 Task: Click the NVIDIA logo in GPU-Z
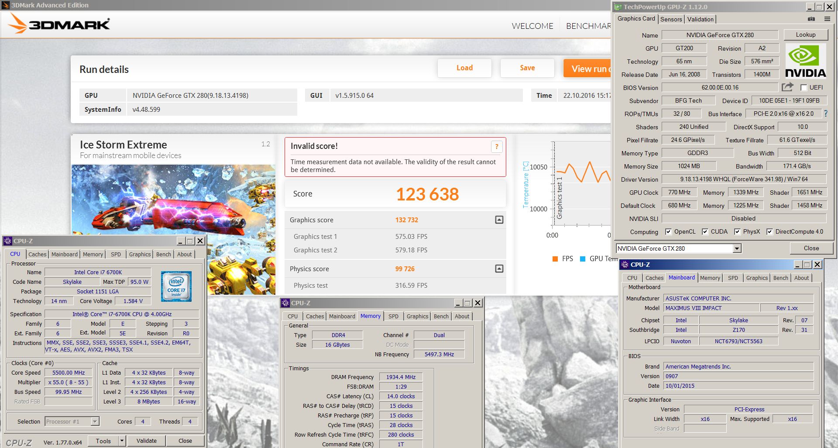pyautogui.click(x=806, y=61)
